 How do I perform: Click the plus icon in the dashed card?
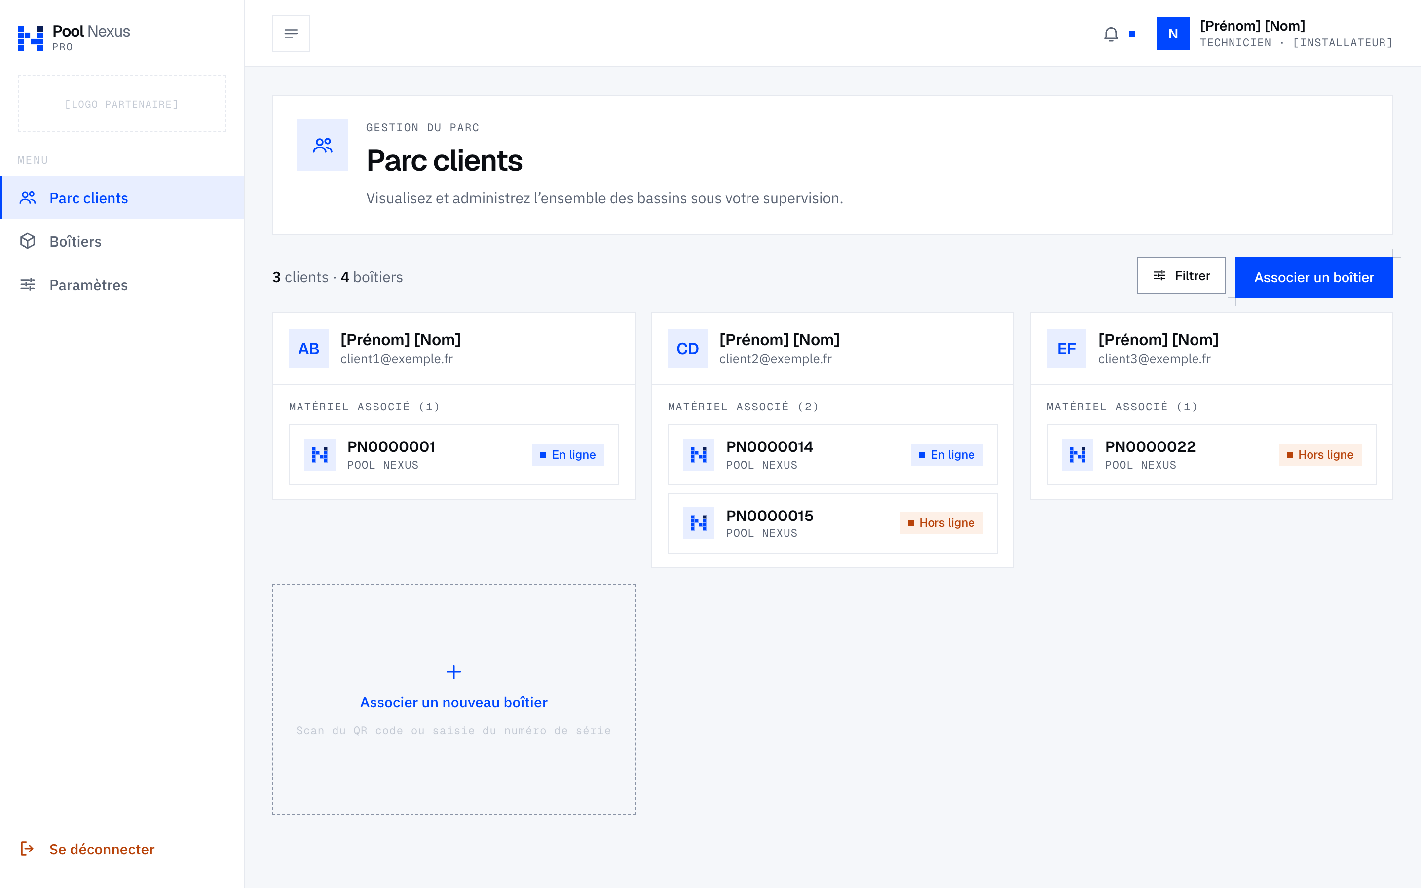click(x=454, y=672)
